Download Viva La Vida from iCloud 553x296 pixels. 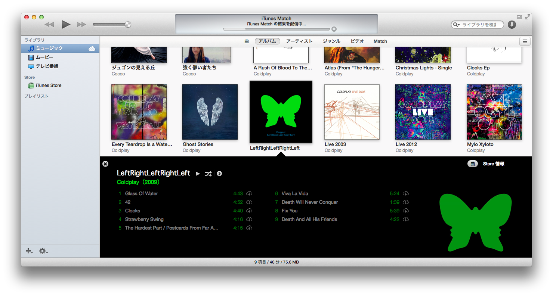pos(406,194)
